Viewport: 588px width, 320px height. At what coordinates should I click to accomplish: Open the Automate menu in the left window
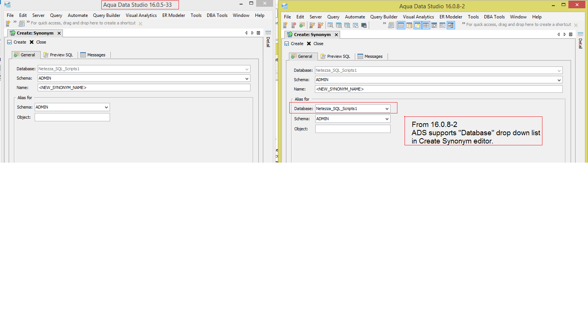pyautogui.click(x=78, y=15)
